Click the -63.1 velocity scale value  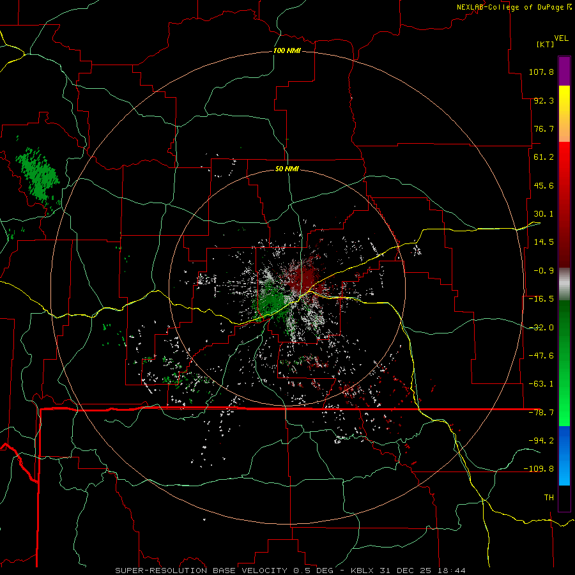[541, 384]
